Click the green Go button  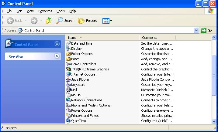[x=206, y=30]
